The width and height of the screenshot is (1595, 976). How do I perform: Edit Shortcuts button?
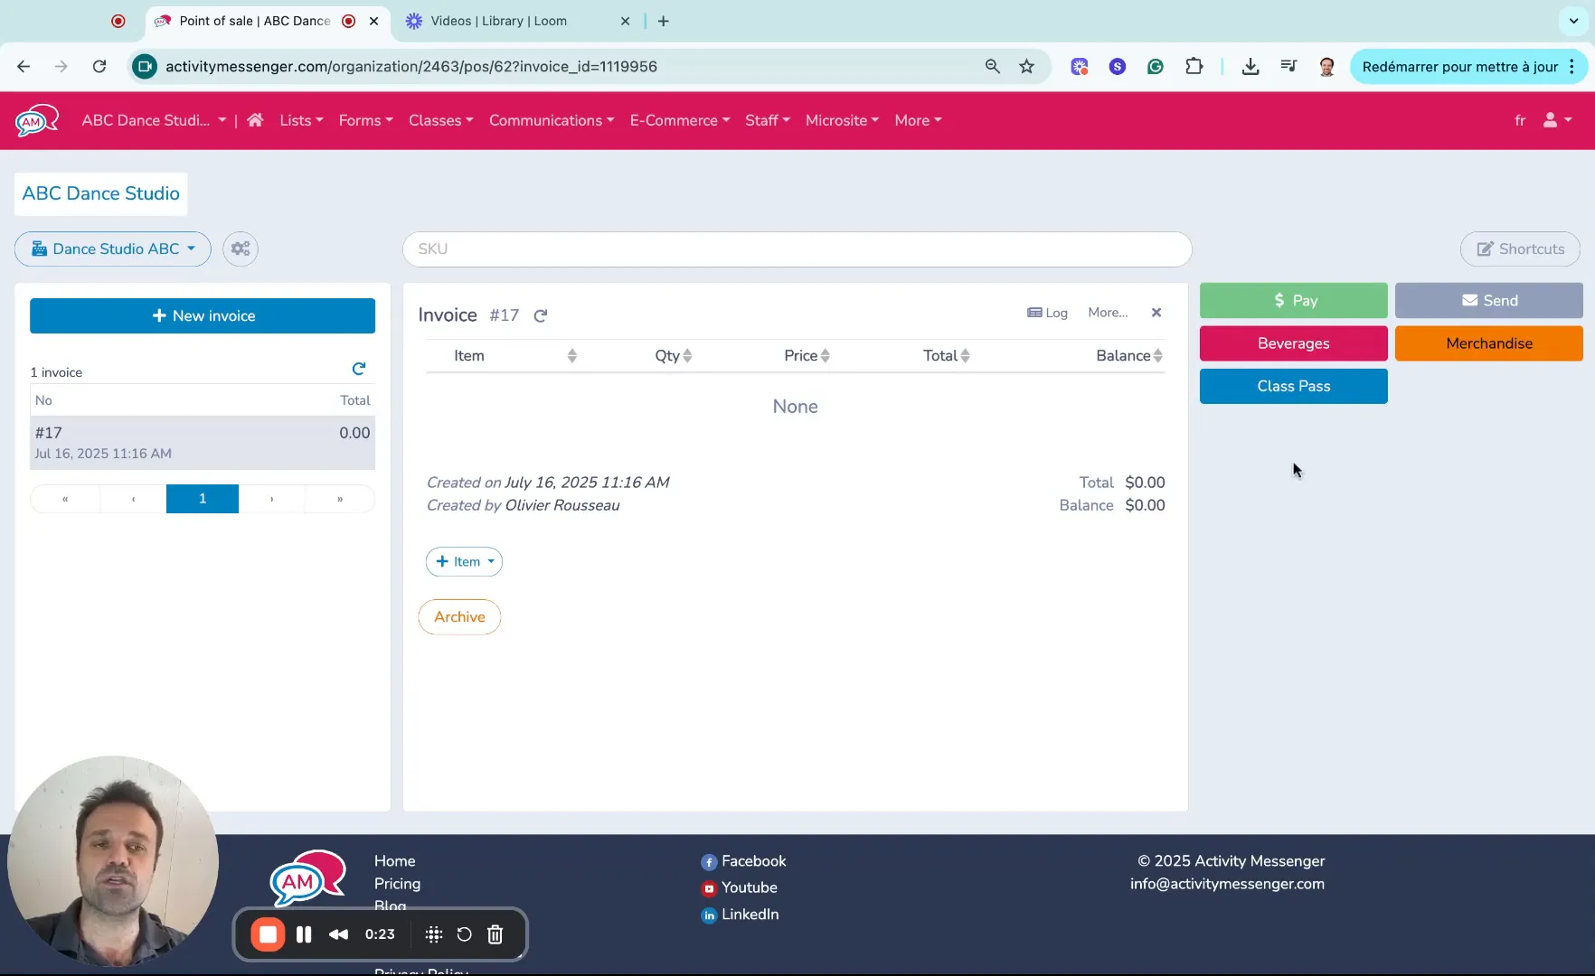[1520, 249]
